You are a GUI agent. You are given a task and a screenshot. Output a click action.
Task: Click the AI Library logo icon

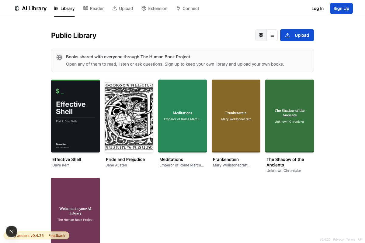pos(17,9)
